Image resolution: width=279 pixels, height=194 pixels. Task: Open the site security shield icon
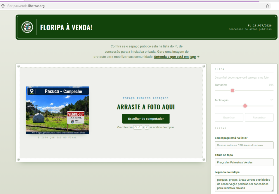(x=3, y=6)
